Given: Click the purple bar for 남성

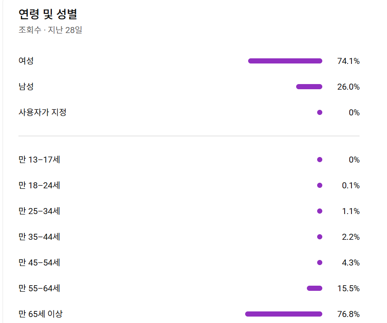Looking at the screenshot, I should [x=309, y=87].
